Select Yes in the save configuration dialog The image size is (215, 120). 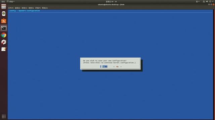[104, 67]
